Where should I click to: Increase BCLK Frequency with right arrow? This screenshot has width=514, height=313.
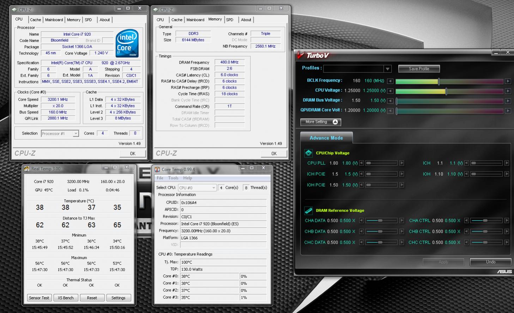pos(508,81)
